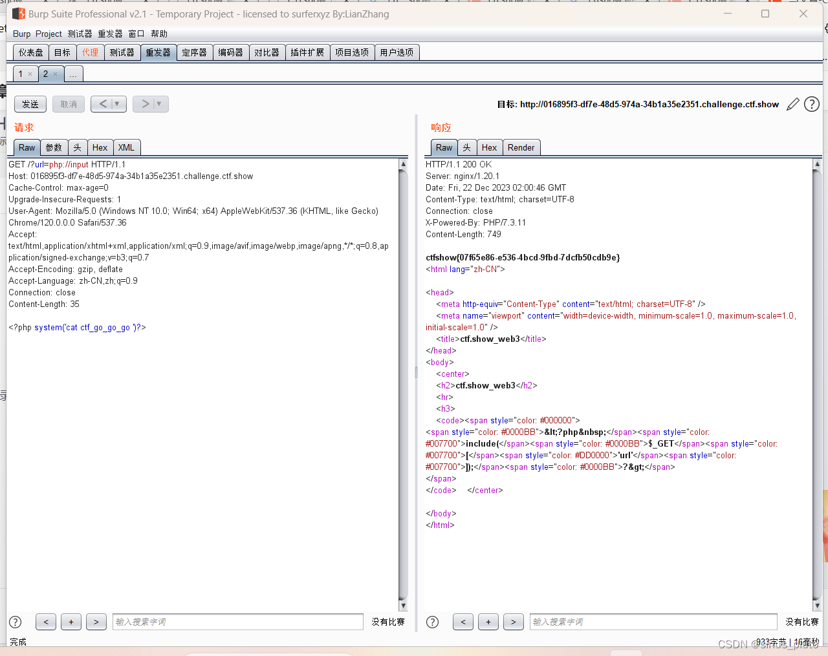This screenshot has height=656, width=828.
Task: Switch to the 项目选项 tab
Action: (x=353, y=52)
